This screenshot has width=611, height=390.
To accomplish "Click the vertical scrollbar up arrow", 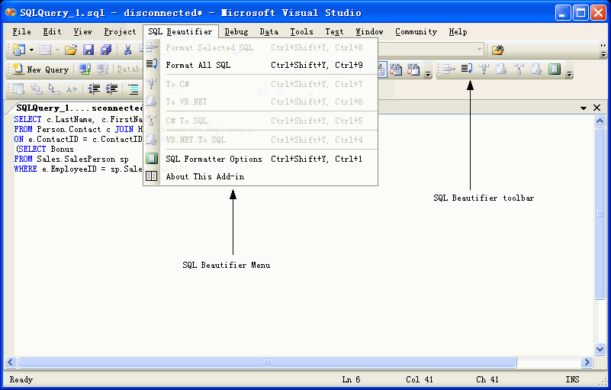I will tap(600, 121).
